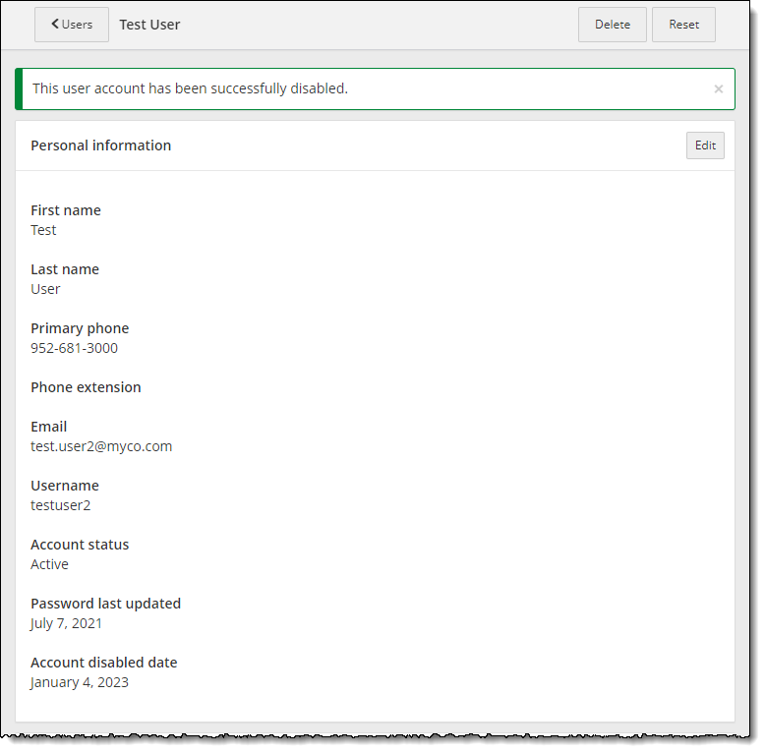Click the Account status value Active

(x=49, y=564)
